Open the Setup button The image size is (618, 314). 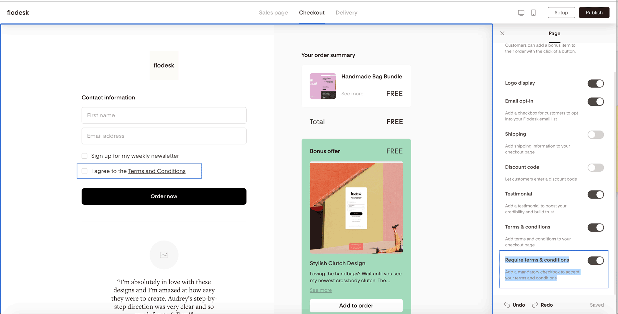point(561,13)
